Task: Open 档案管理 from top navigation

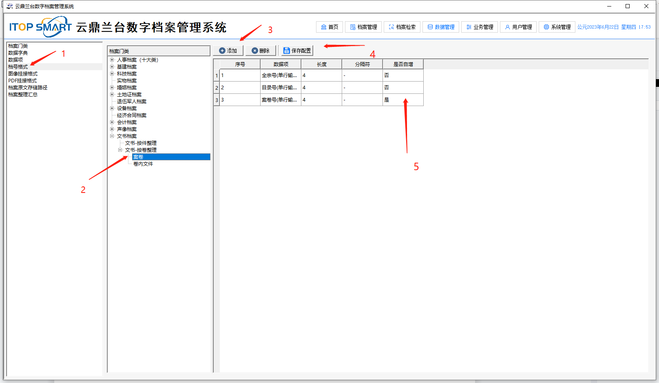Action: tap(363, 27)
